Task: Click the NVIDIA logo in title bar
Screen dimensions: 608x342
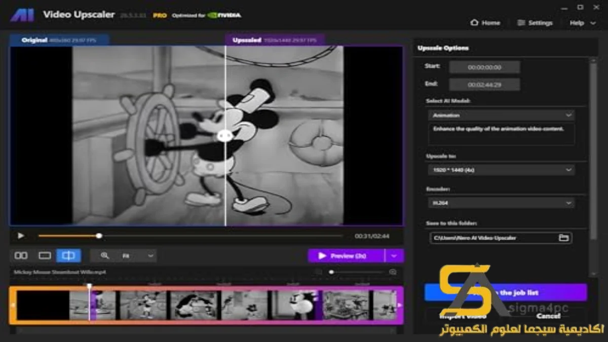Action: (224, 15)
